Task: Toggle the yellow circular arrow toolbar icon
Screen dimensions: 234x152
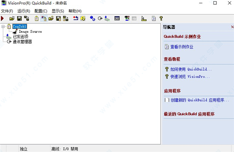Action: pos(83,18)
